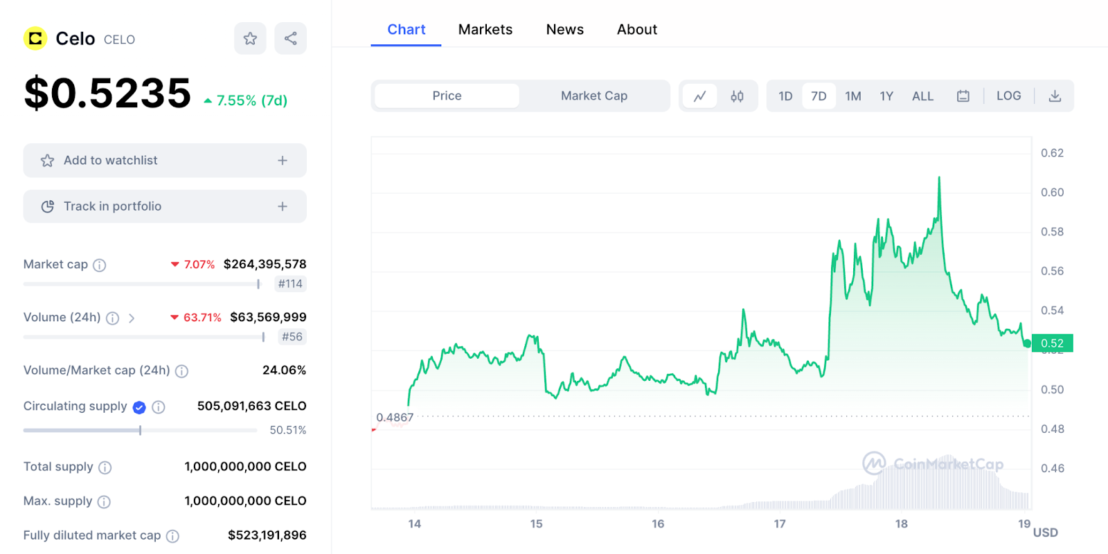Star Celo as a favorite
The height and width of the screenshot is (554, 1108).
(250, 38)
